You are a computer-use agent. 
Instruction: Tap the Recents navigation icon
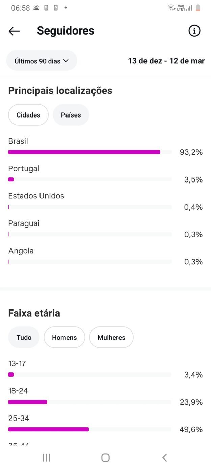click(46, 457)
